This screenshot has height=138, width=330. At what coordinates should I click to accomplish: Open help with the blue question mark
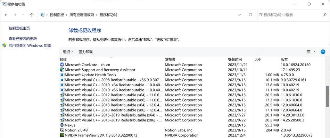[x=323, y=52]
